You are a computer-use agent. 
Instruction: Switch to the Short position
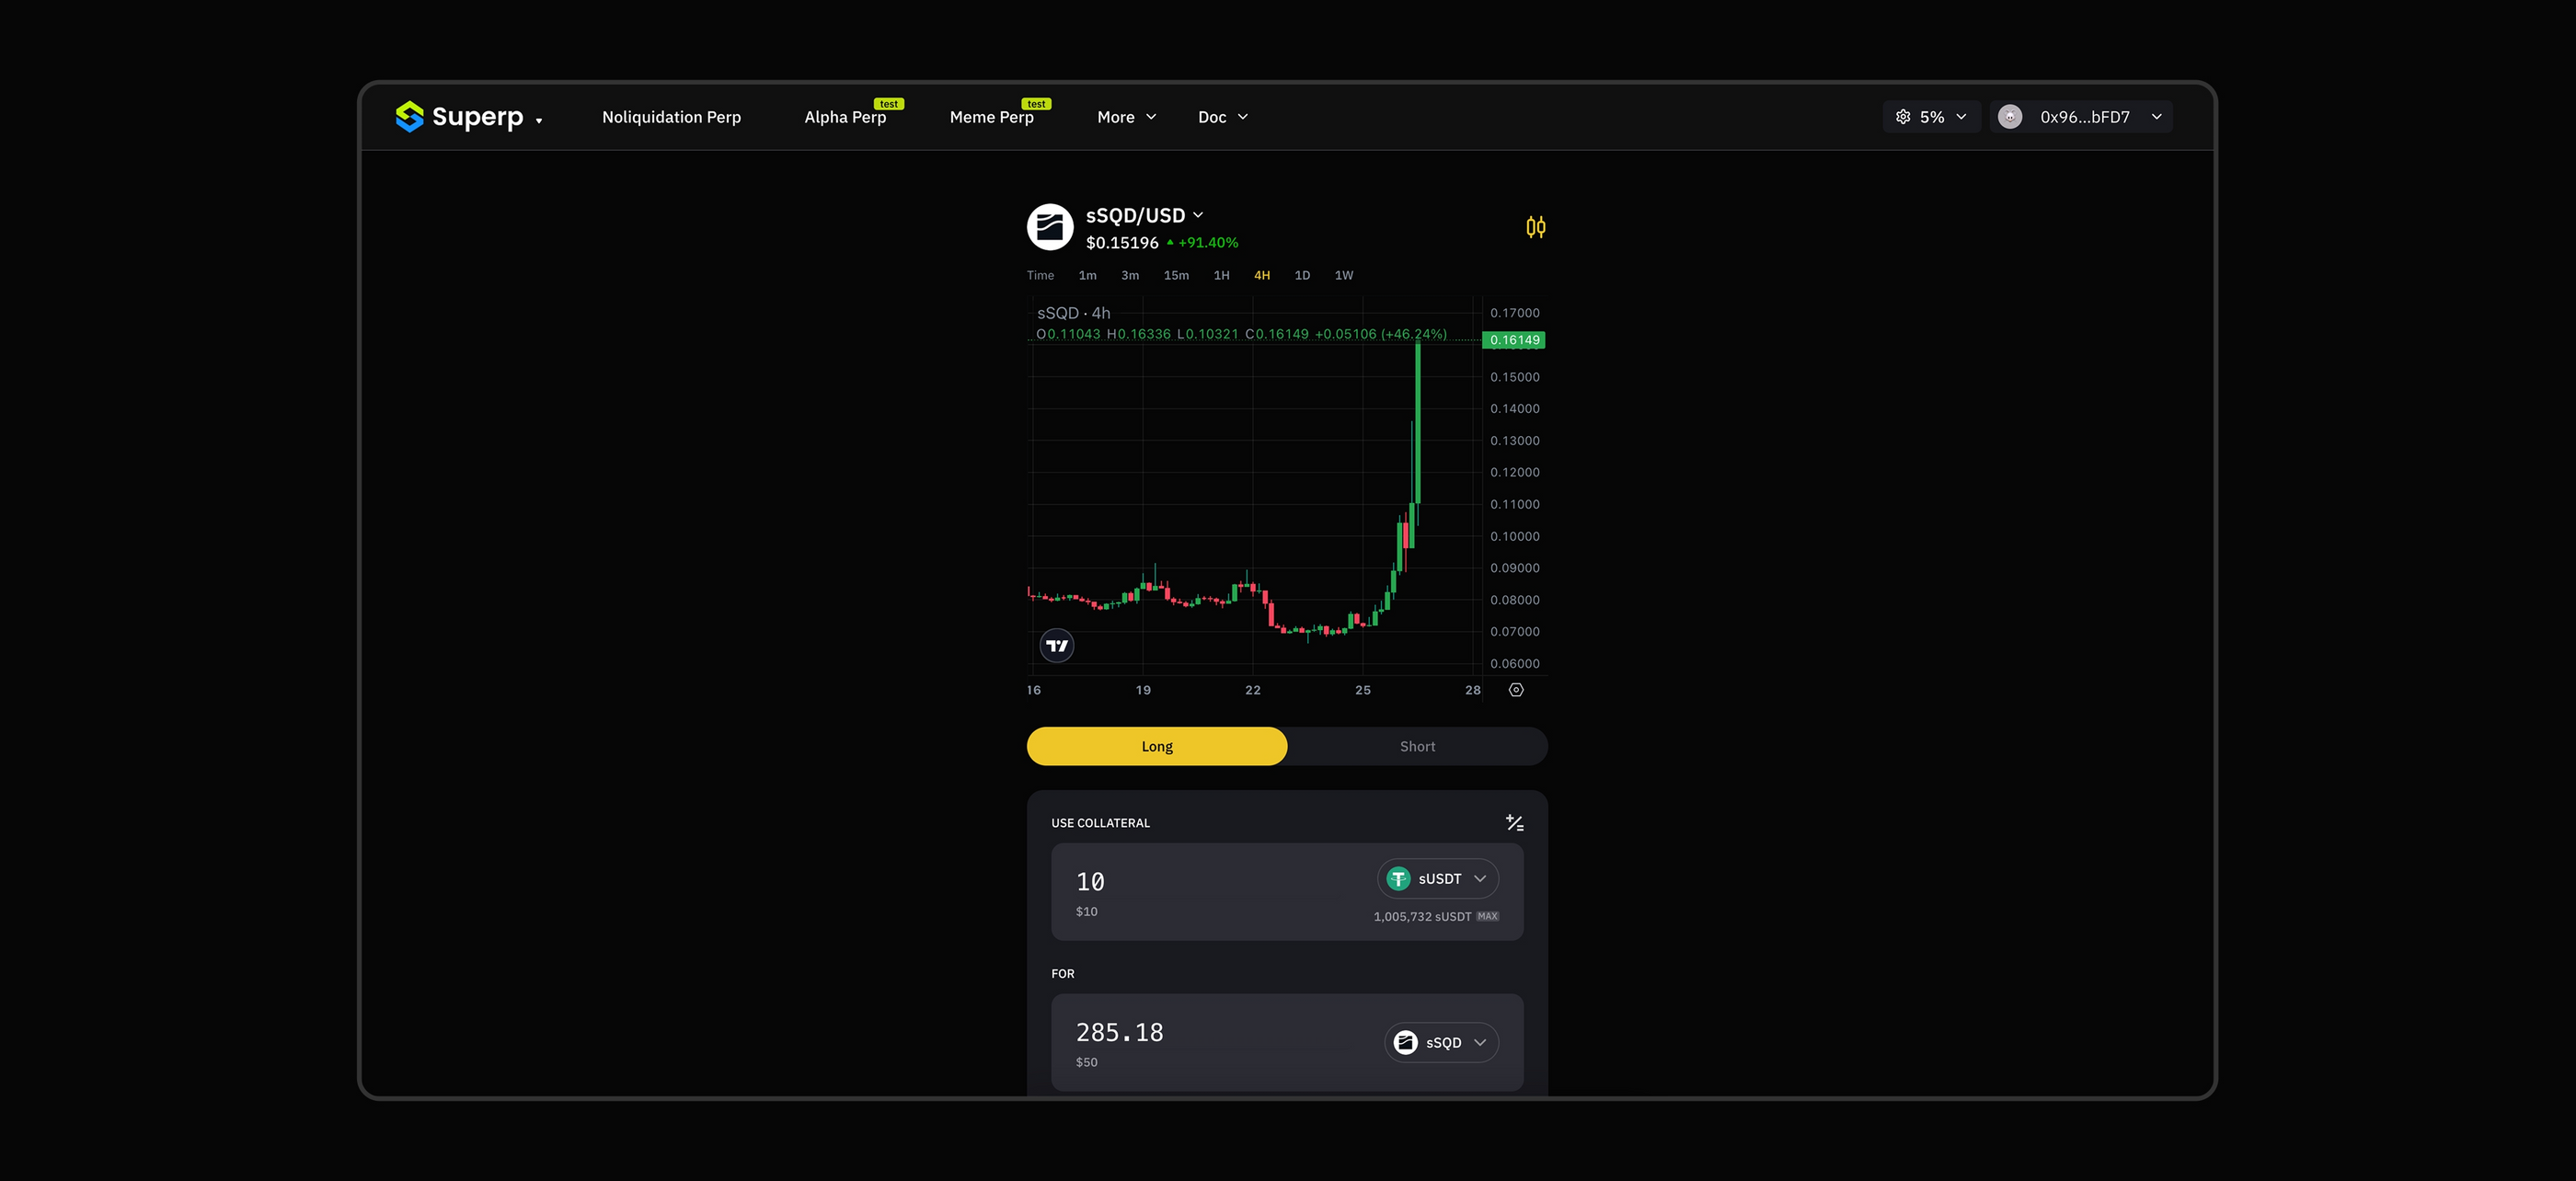(1417, 746)
